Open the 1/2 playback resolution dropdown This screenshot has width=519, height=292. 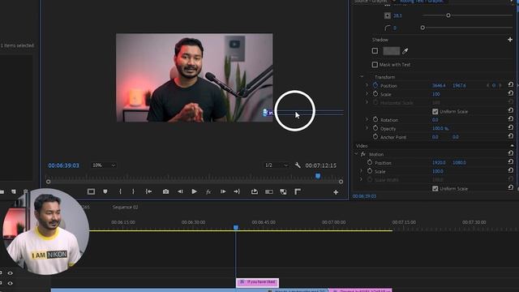coord(277,165)
